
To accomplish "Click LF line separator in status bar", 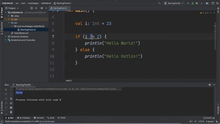I will pyautogui.click(x=195, y=121).
